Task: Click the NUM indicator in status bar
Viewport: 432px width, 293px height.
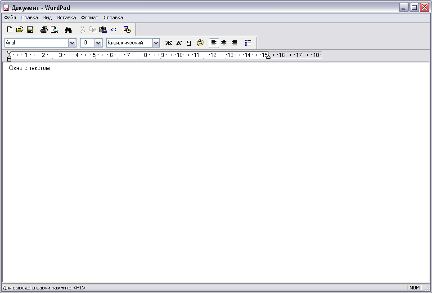Action: pyautogui.click(x=414, y=288)
